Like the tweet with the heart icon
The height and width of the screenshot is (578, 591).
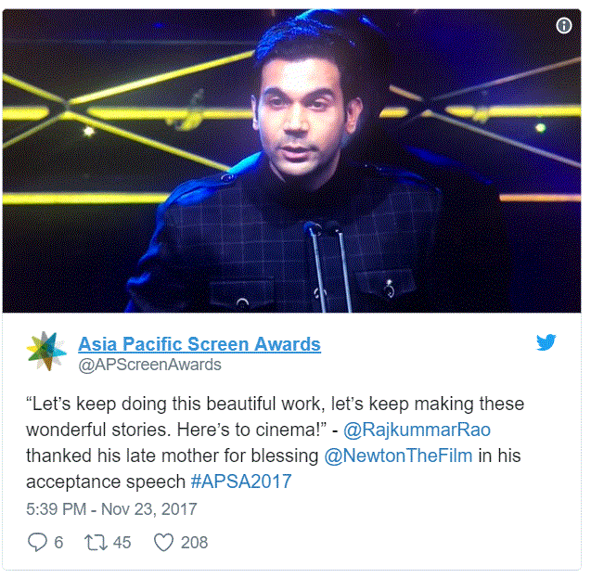pyautogui.click(x=163, y=543)
